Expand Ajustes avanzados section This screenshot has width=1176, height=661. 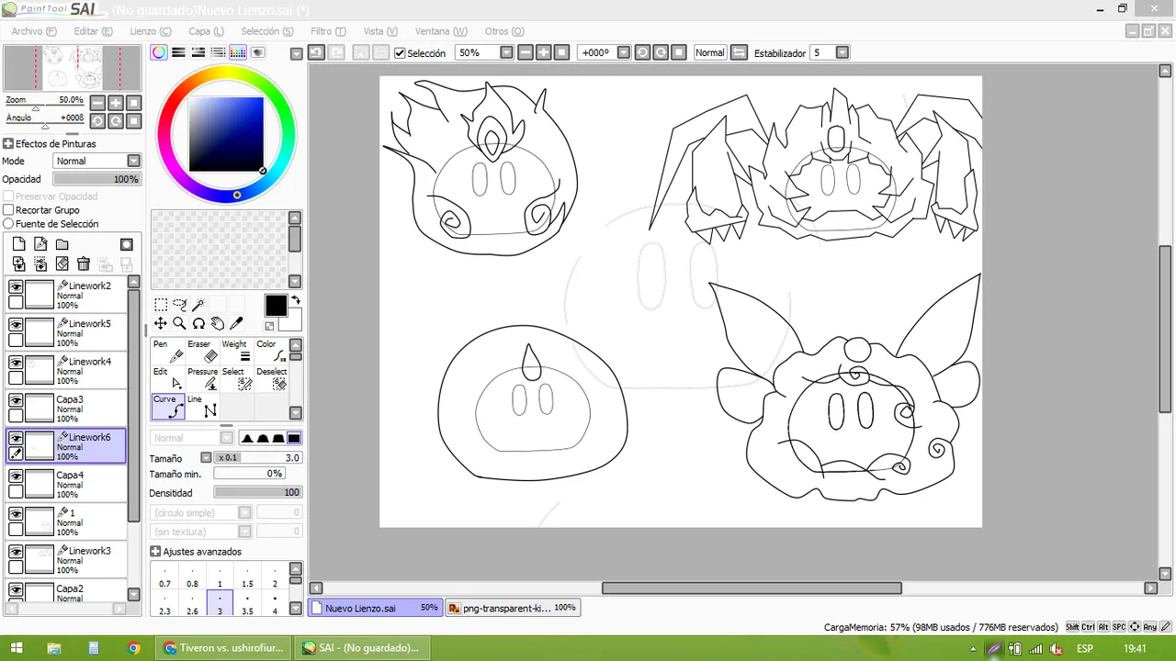[x=155, y=552]
